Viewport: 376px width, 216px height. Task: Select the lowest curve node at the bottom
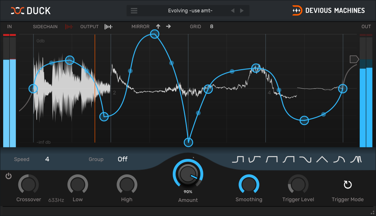tap(189, 142)
